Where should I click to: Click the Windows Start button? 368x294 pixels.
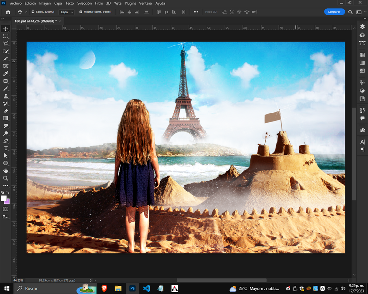tap(7, 288)
